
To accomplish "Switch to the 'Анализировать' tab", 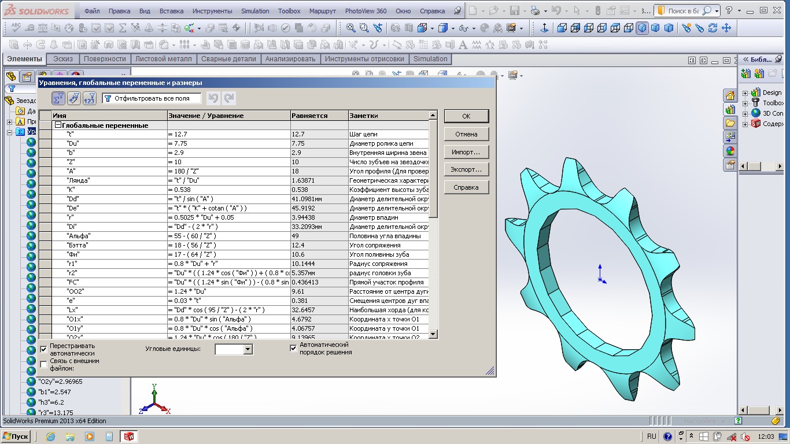I will point(290,59).
